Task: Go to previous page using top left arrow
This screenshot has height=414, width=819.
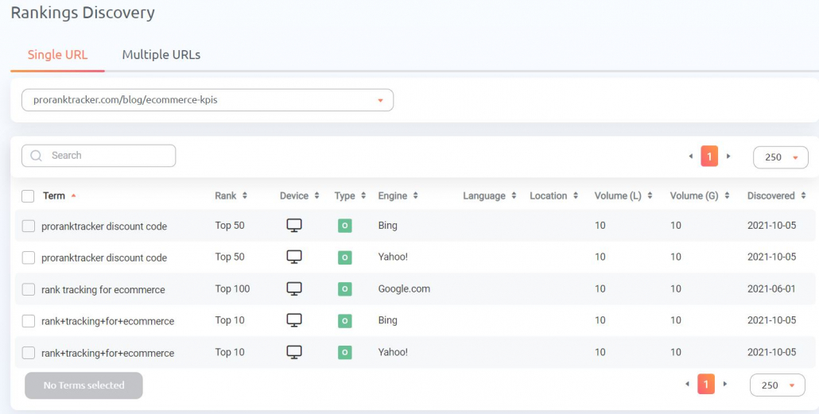Action: pos(690,156)
